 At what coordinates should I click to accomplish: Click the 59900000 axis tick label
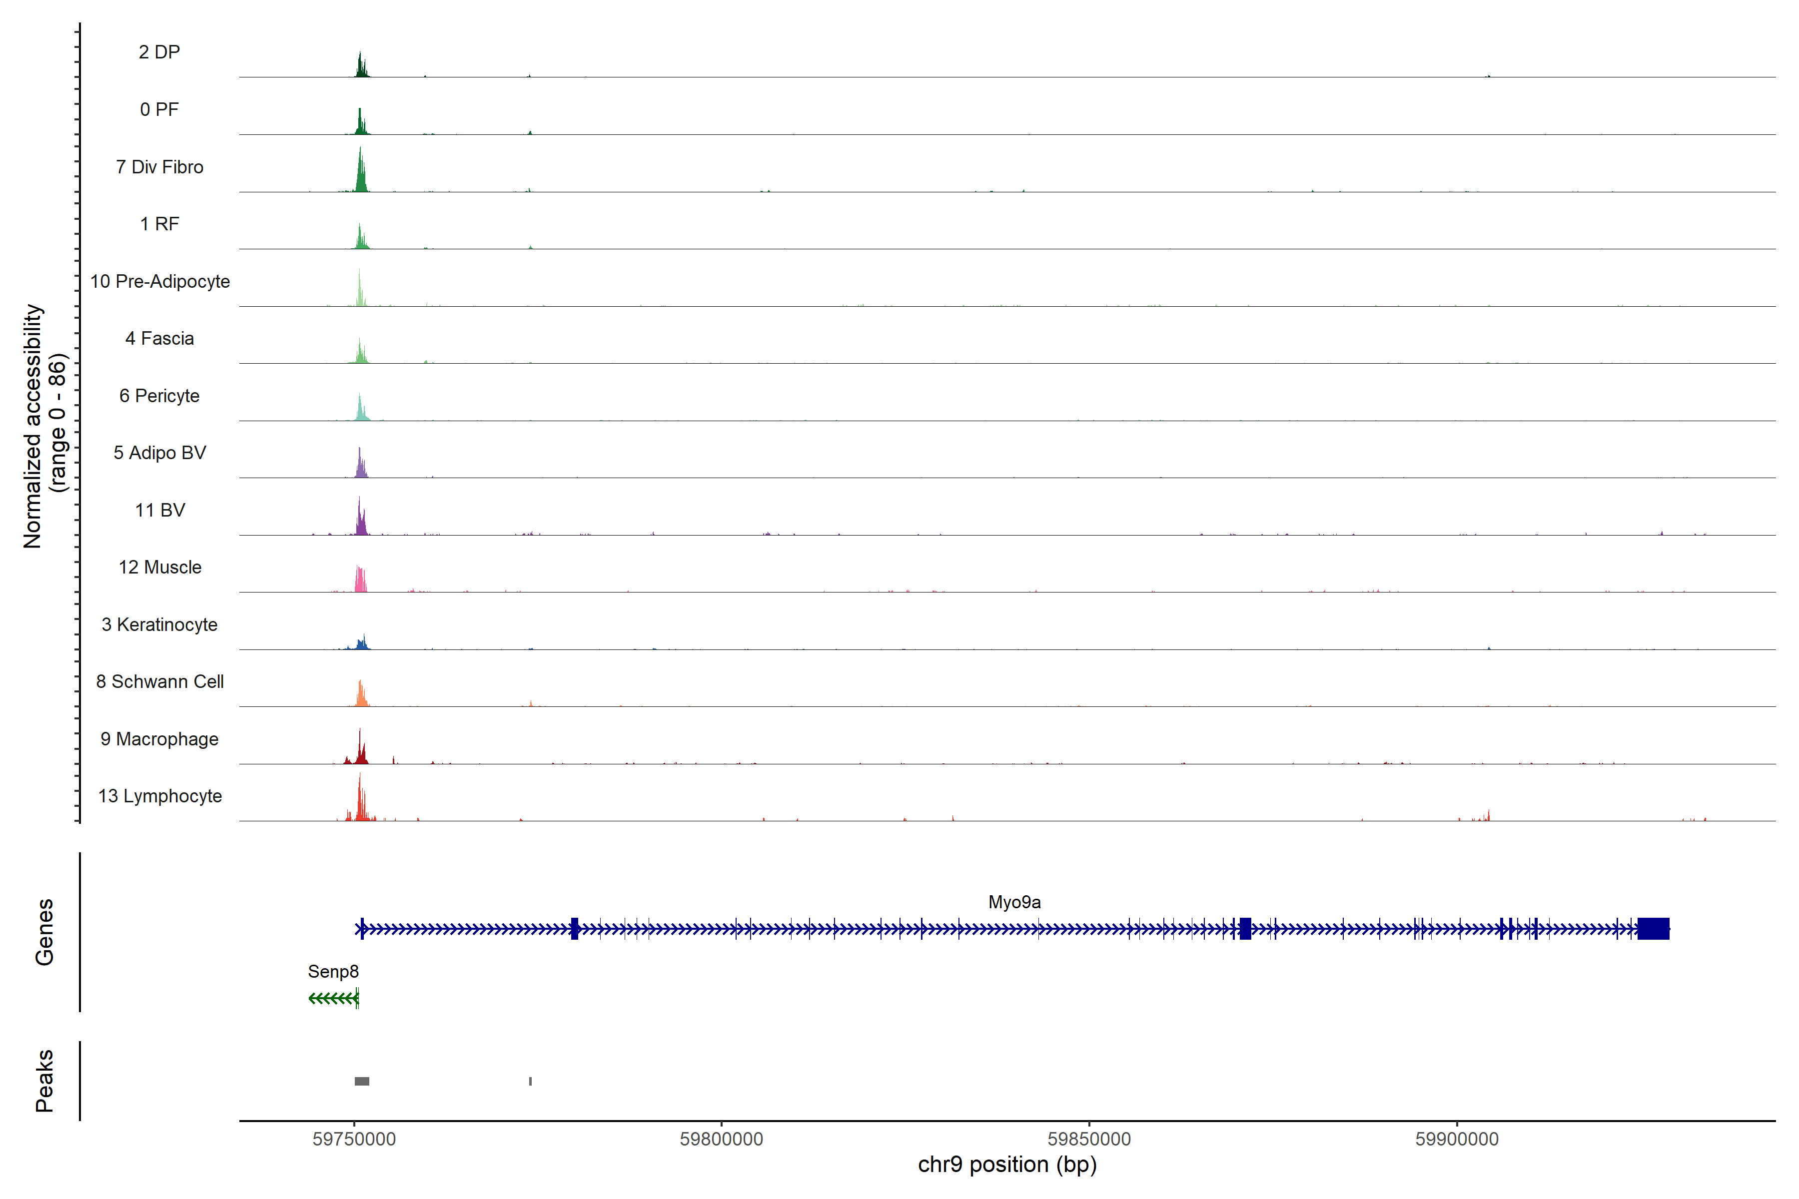point(1456,1140)
